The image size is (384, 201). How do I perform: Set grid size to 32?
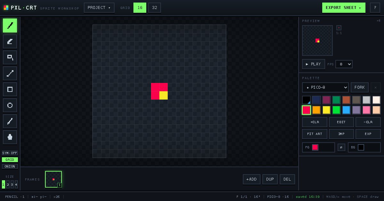point(155,8)
